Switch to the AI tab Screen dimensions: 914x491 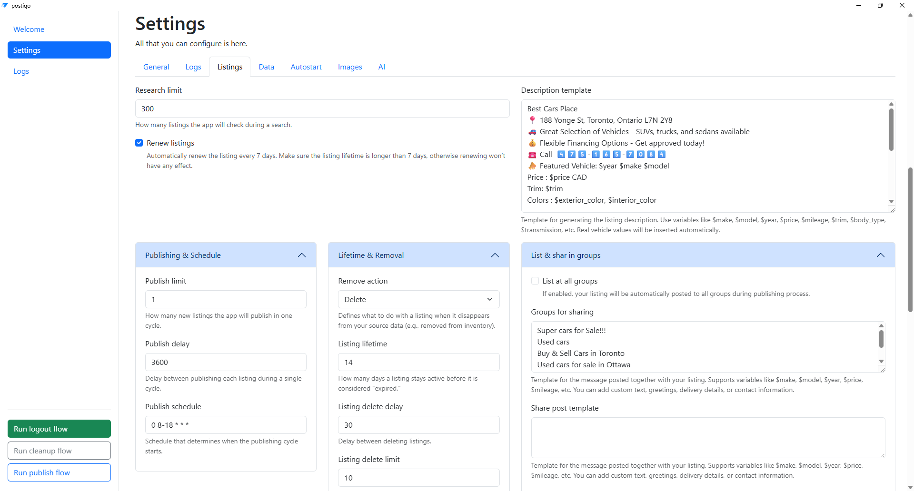coord(381,67)
